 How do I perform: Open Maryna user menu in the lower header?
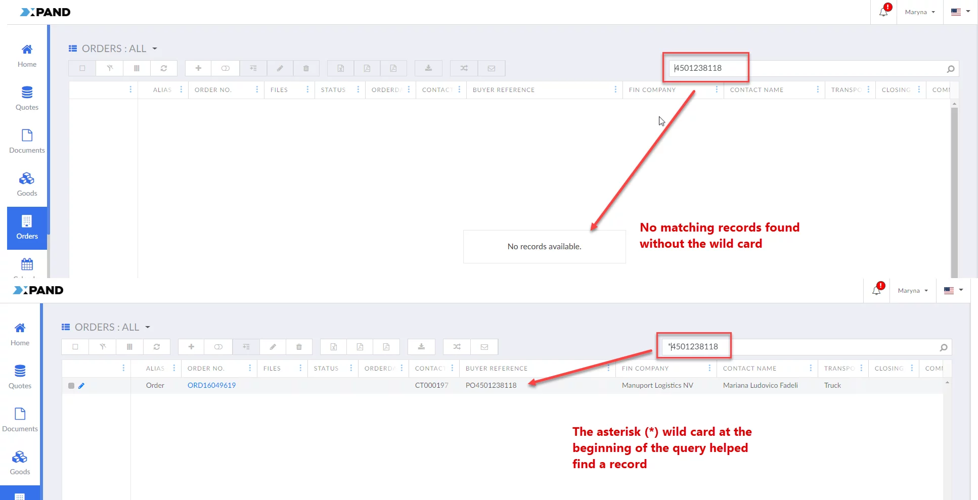(x=913, y=291)
